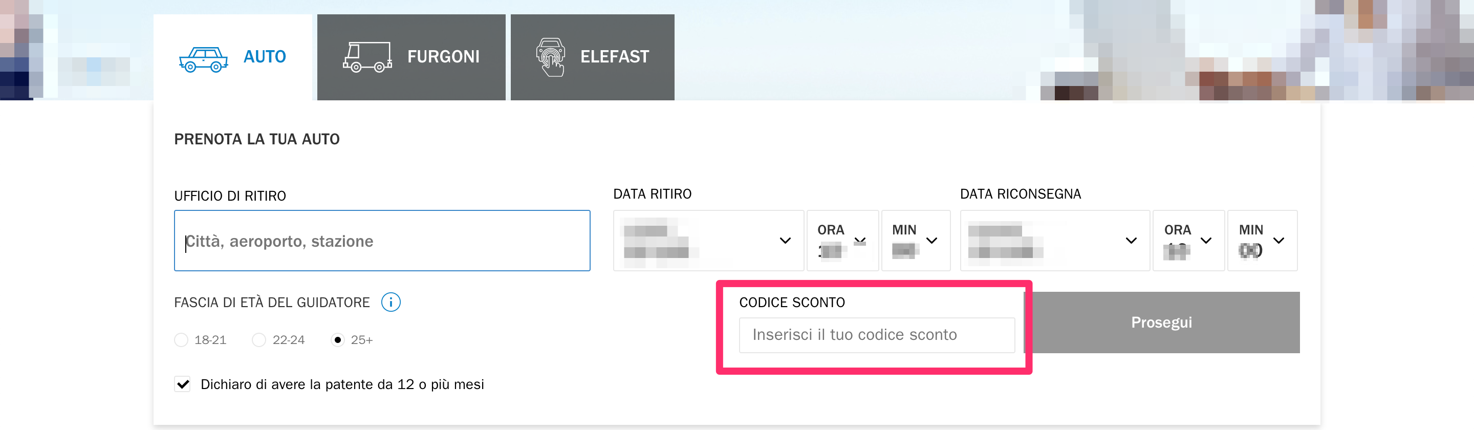Open the return MIN minutes dropdown

tap(1262, 241)
